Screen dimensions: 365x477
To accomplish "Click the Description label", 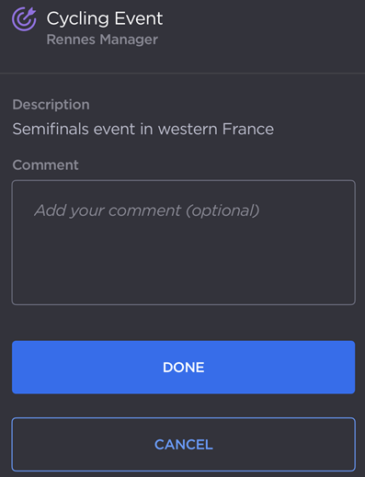I will (x=51, y=105).
